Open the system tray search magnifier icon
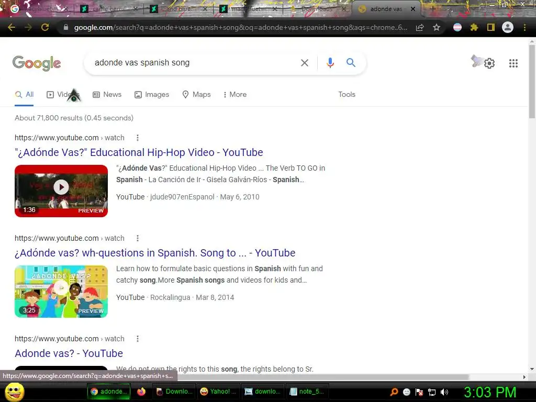This screenshot has width=536, height=402. (394, 392)
